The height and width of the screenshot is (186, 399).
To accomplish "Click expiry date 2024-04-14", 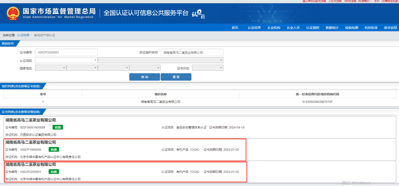I will coord(237,127).
